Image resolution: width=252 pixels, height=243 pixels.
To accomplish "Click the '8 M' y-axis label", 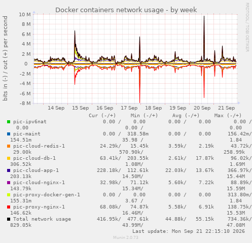I will tap(26, 24).
